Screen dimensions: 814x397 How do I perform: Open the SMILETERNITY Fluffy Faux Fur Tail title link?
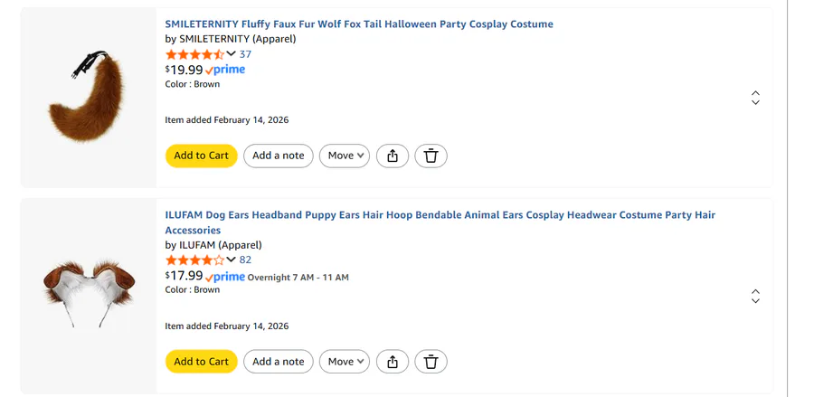click(358, 24)
